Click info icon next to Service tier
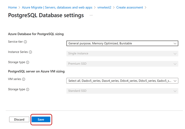This screenshot has height=129, width=185. pos(26,42)
